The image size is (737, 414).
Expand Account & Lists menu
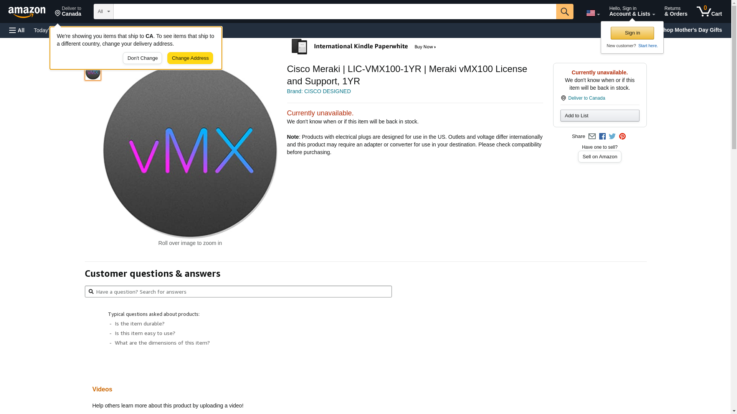pyautogui.click(x=632, y=11)
